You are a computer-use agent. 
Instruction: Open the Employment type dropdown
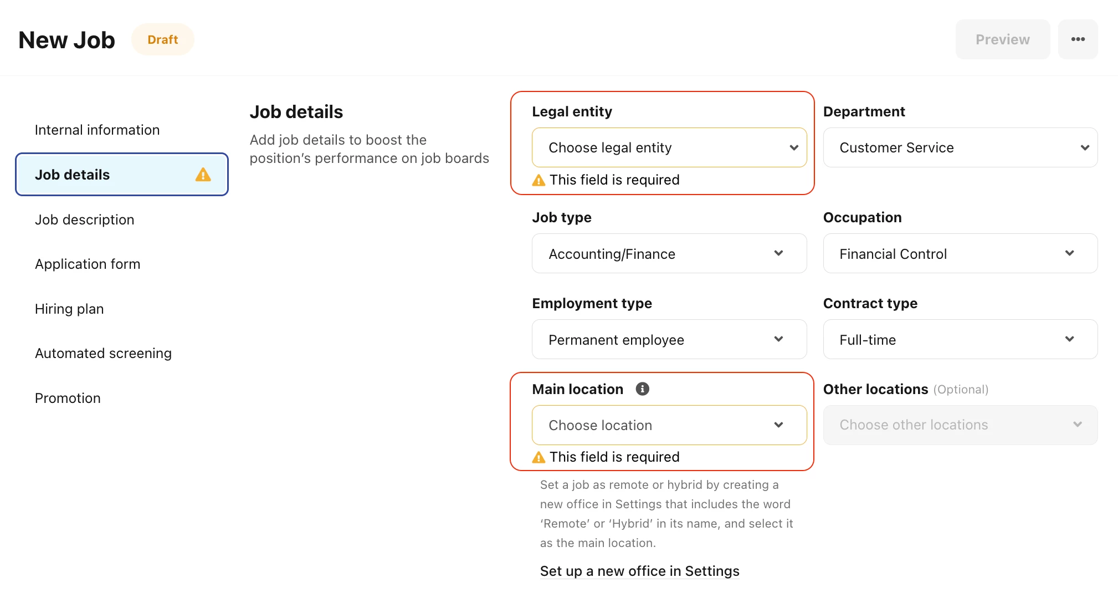coord(669,339)
